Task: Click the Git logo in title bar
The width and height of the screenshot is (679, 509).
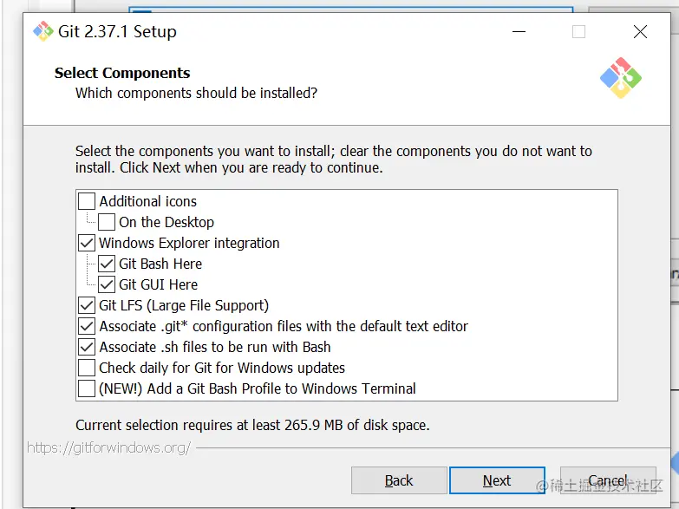Action: click(42, 32)
